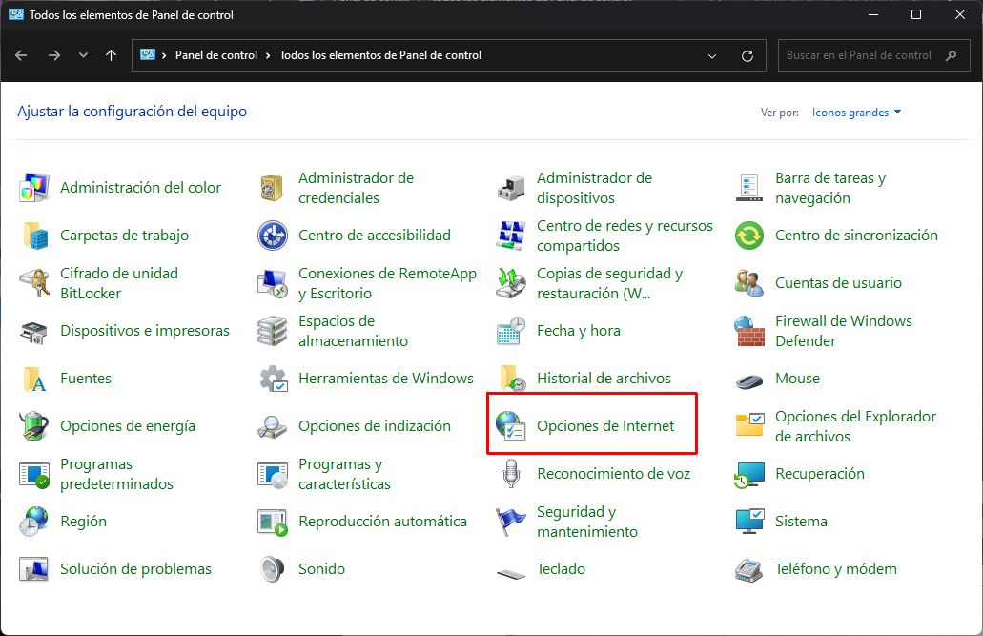Viewport: 983px width, 636px height.
Task: Open the Herramientas de Windows text link
Action: click(386, 379)
